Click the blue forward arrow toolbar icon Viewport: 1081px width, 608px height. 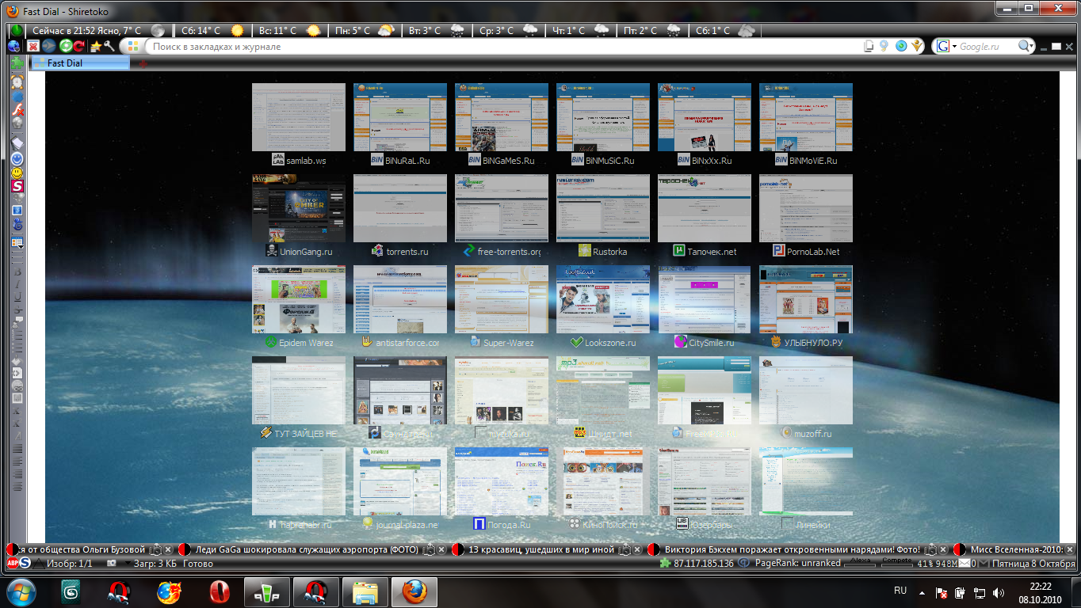point(49,46)
